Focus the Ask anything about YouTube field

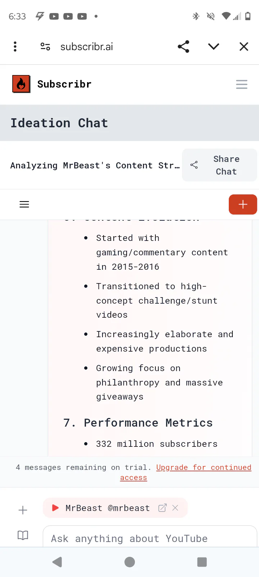[x=150, y=538]
